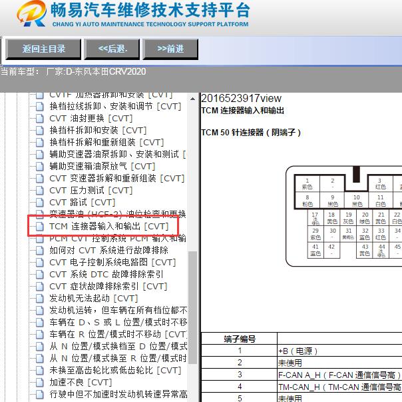Open CVT 电子控制系统电路图 [CVT]
The height and width of the screenshot is (402, 402).
pyautogui.click(x=112, y=262)
